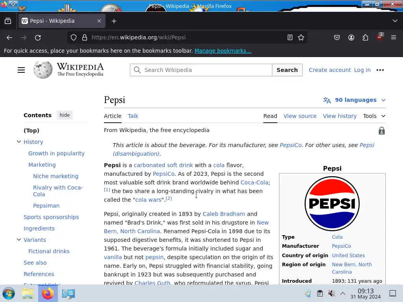Screen dimensions: 403x302
Task: Jump to Ingredients section
Action: coord(39,228)
